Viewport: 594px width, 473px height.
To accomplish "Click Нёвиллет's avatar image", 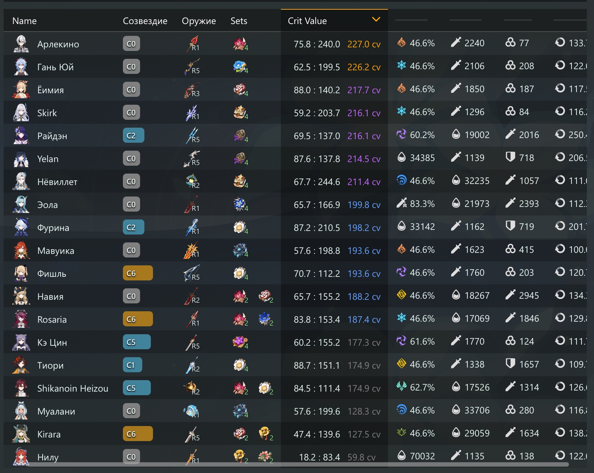I will 21,181.
